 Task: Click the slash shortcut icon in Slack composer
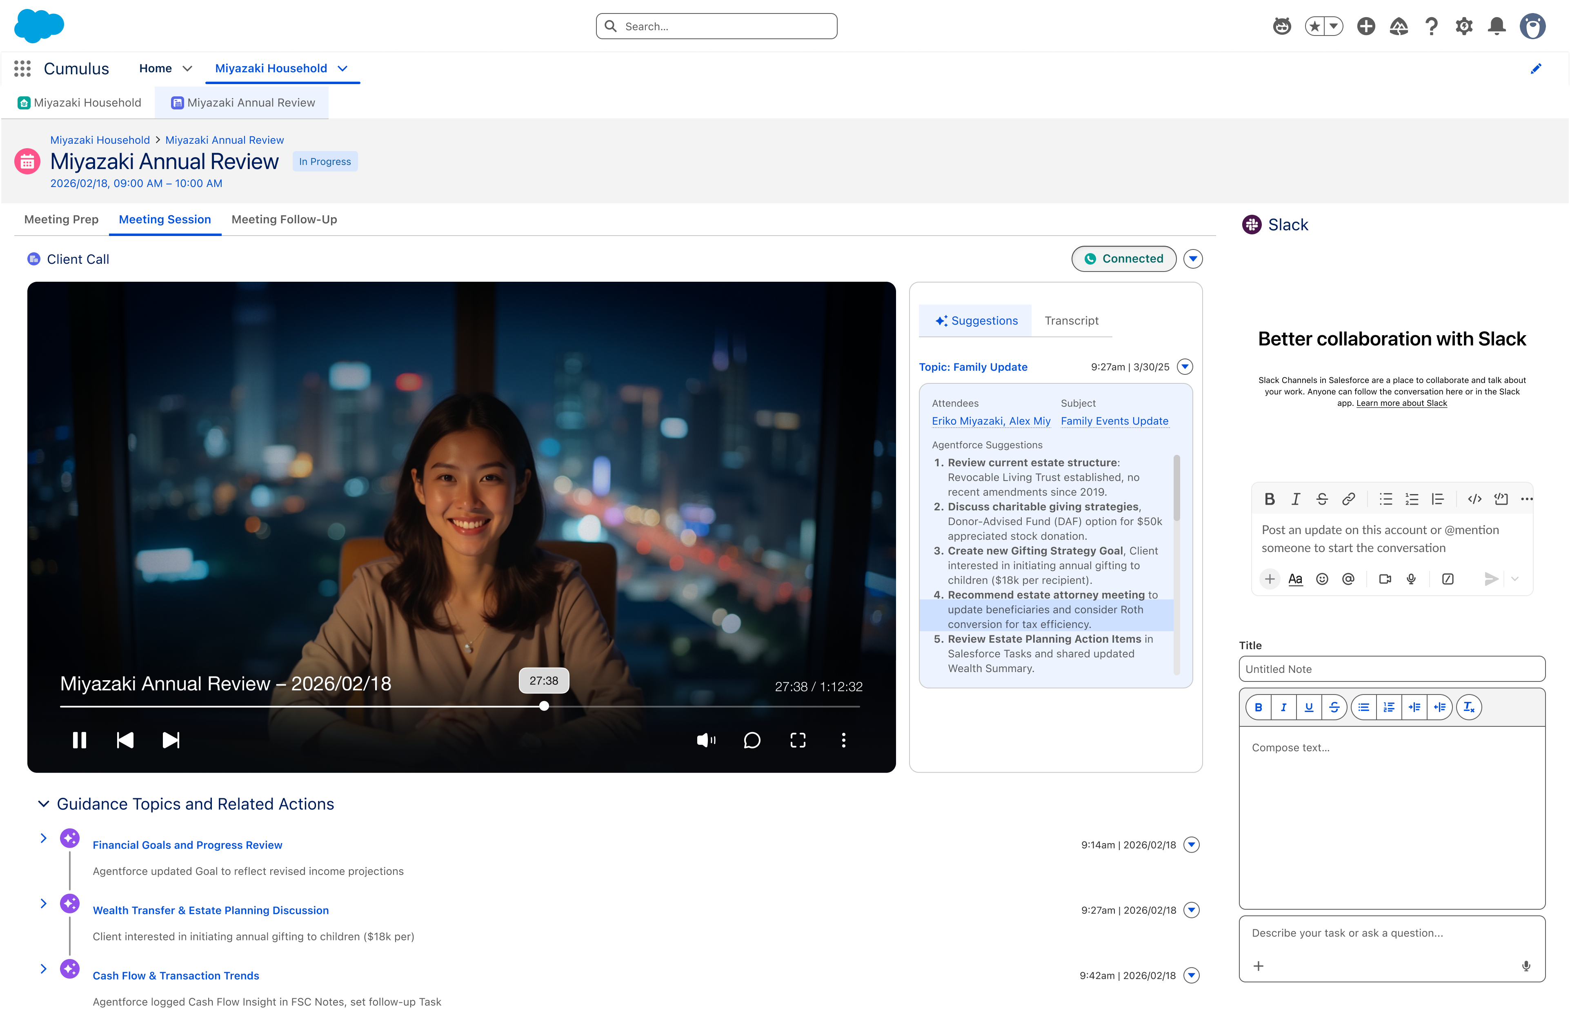pyautogui.click(x=1447, y=579)
